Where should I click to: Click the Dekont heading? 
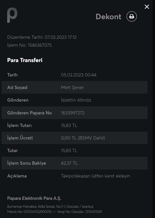coord(108,17)
